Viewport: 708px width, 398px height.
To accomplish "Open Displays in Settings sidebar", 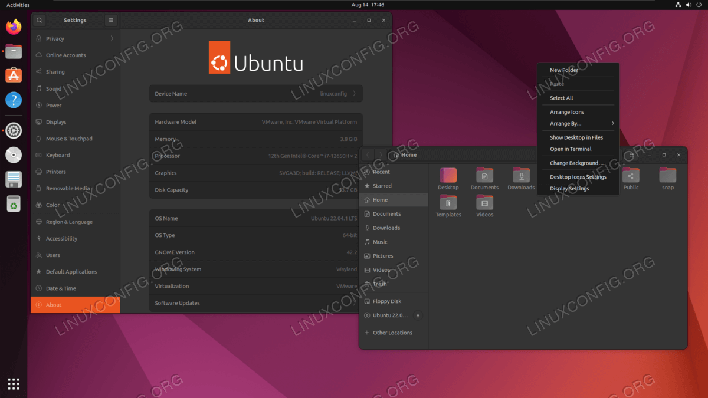I will 75,122.
